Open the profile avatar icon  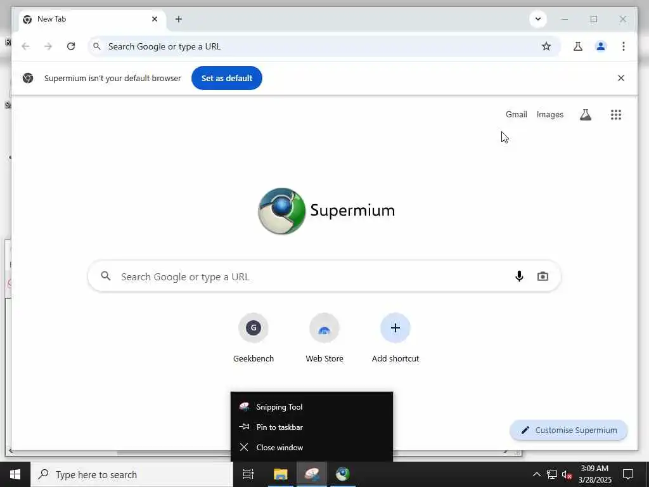point(601,46)
